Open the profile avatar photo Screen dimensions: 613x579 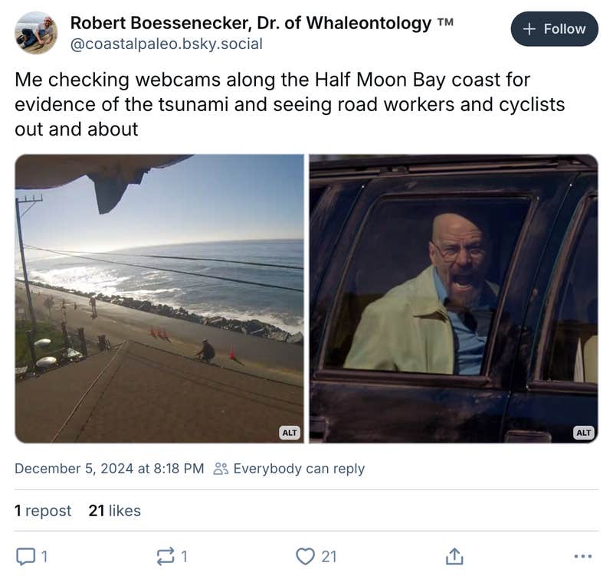coord(35,29)
